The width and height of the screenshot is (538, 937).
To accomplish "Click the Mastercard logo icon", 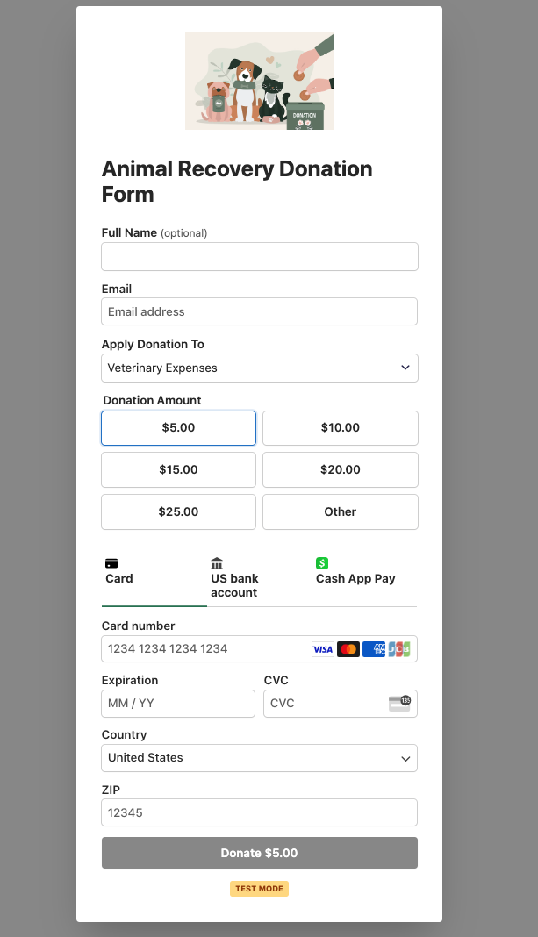I will tap(348, 649).
